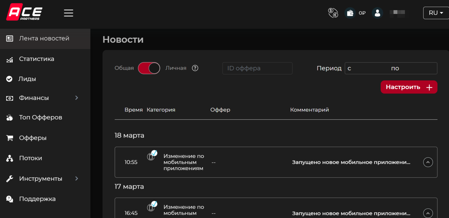Focus the ID оффера input field
Screen dimensions: 449x218
tap(257, 68)
